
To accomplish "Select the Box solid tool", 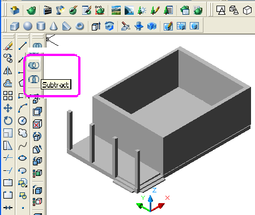I will [15, 26].
